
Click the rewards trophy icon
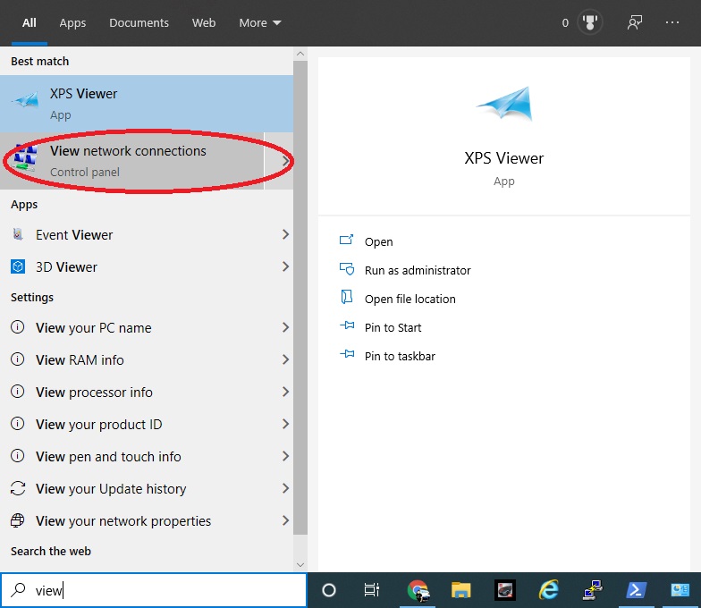(x=590, y=22)
